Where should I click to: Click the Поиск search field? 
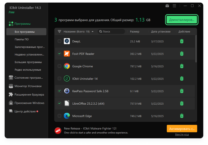[x=111, y=32]
